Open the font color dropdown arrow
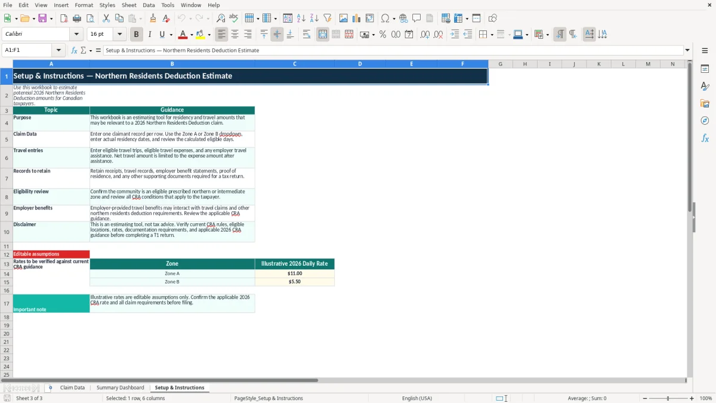This screenshot has width=716, height=403. (192, 35)
